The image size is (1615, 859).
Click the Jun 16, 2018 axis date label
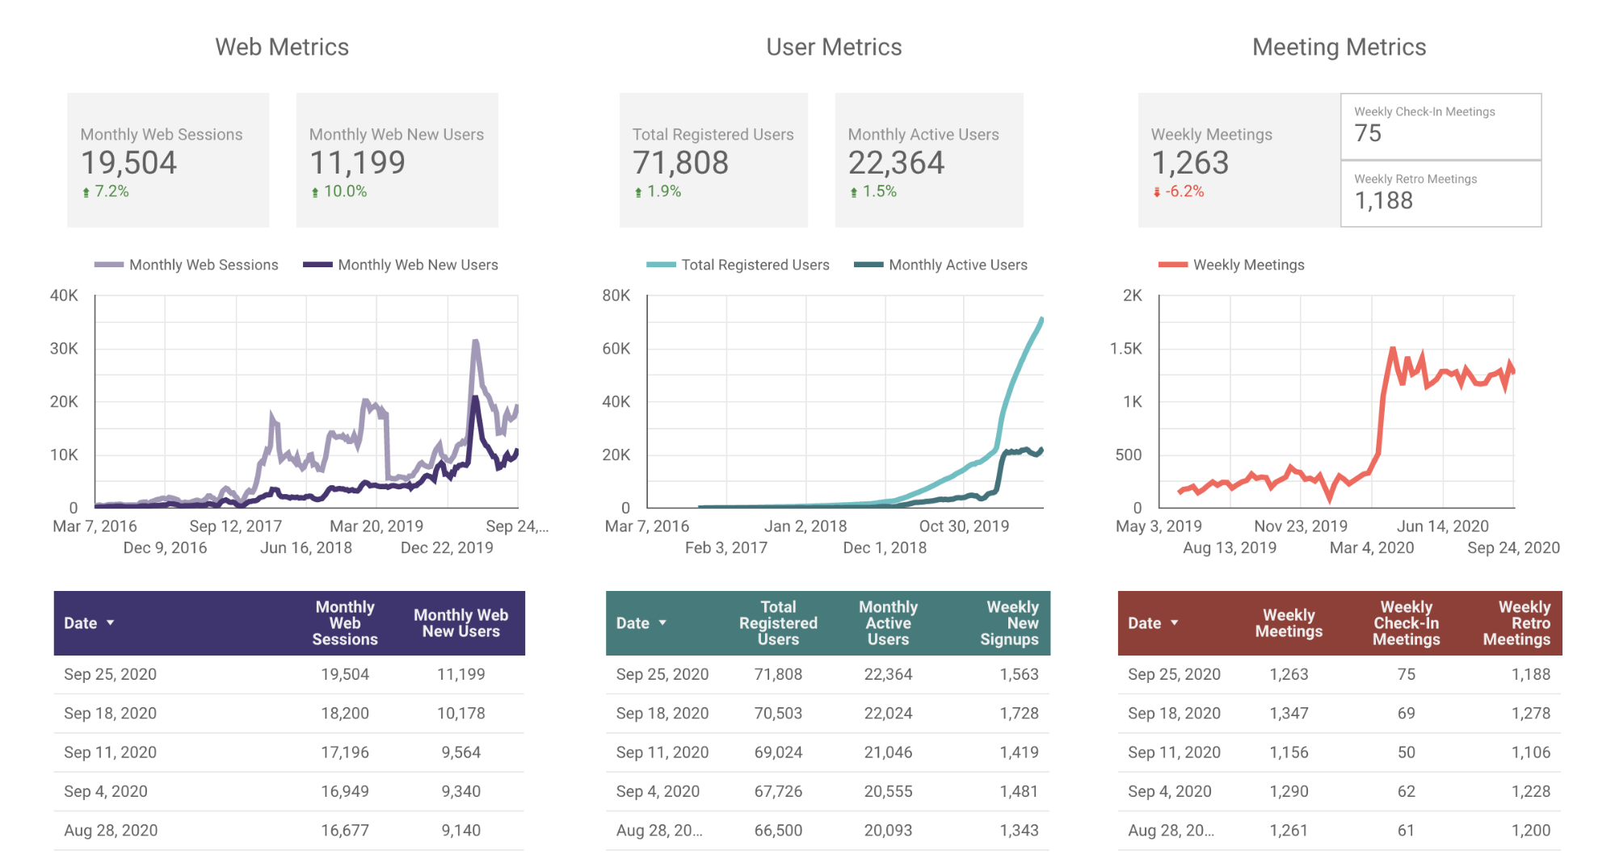pos(306,547)
